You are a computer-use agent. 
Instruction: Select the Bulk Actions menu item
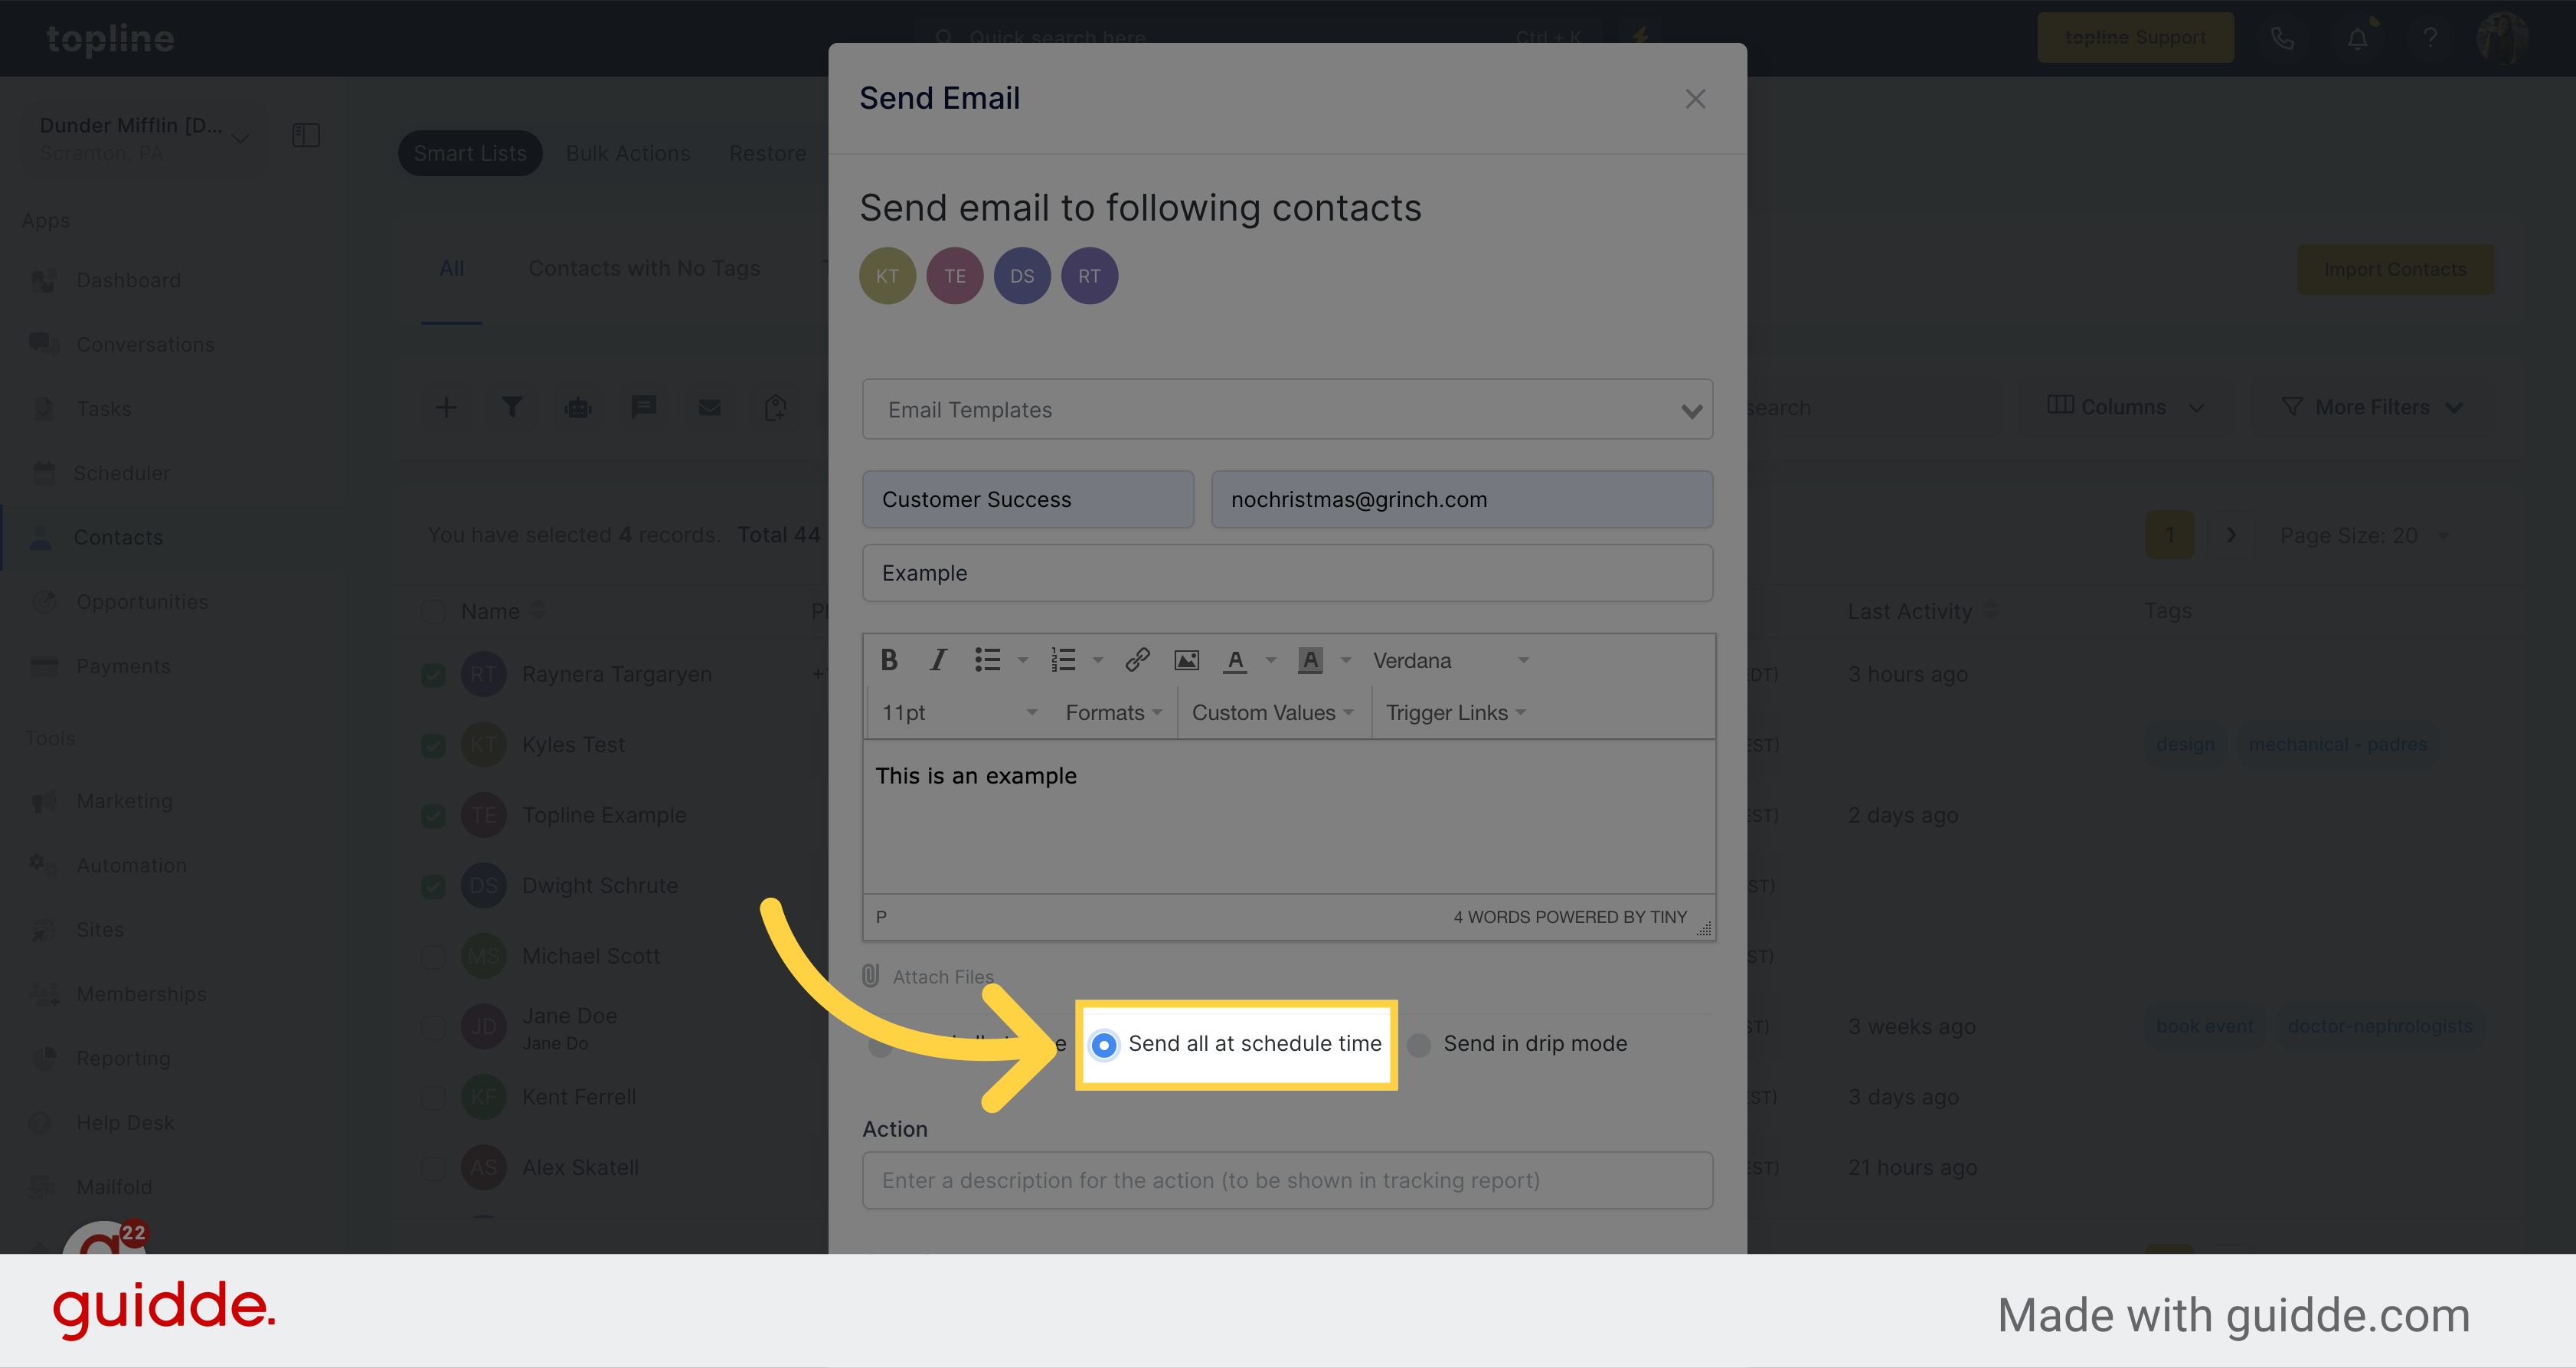click(627, 153)
